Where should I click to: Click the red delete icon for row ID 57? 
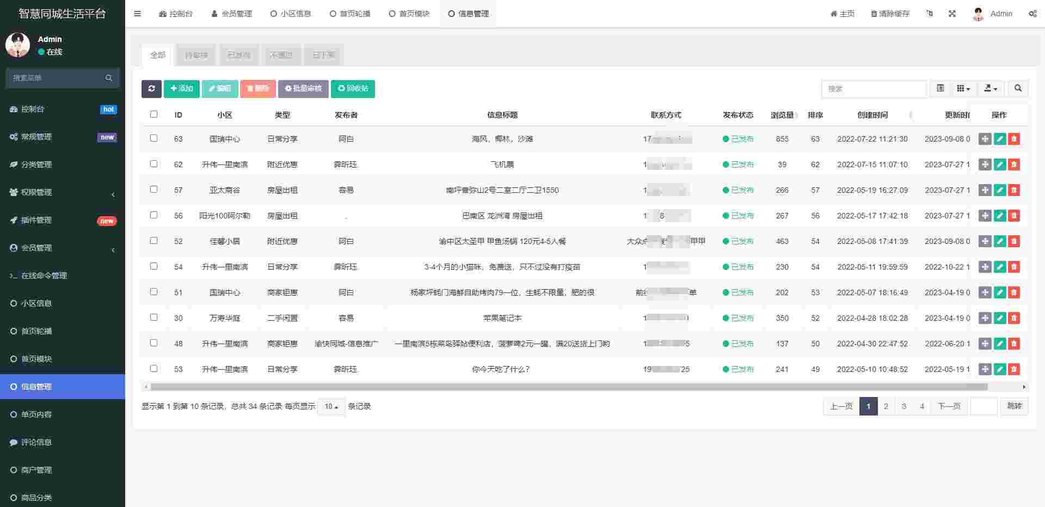click(1013, 190)
